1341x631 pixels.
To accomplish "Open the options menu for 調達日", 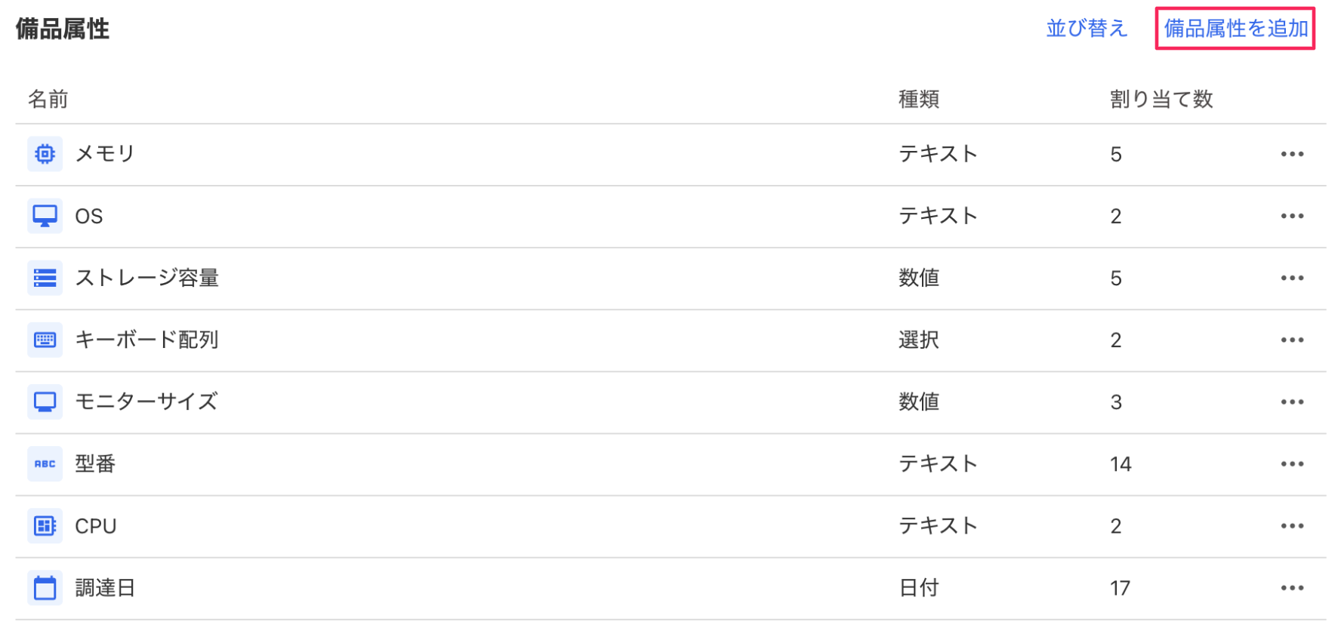I will coord(1293,587).
